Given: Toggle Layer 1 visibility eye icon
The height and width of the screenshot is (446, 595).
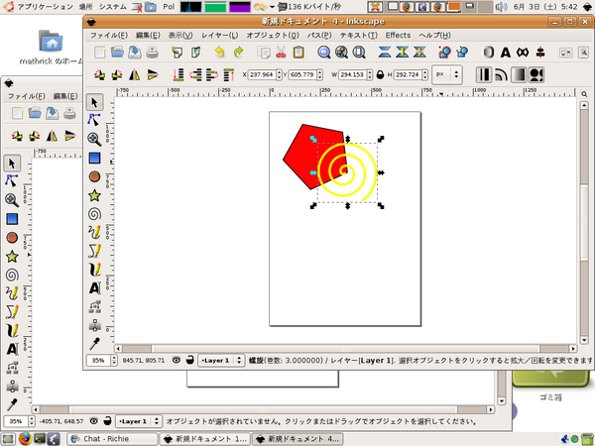Looking at the screenshot, I should [x=177, y=361].
